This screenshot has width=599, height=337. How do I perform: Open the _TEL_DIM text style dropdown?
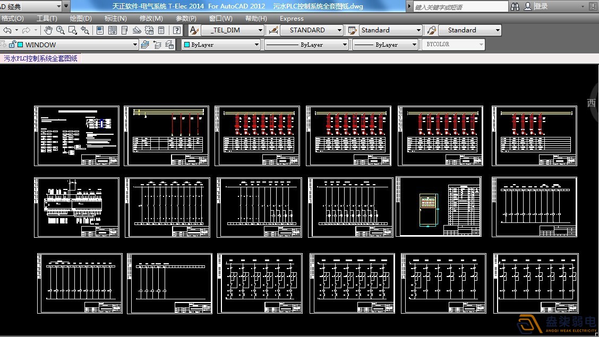(x=260, y=30)
